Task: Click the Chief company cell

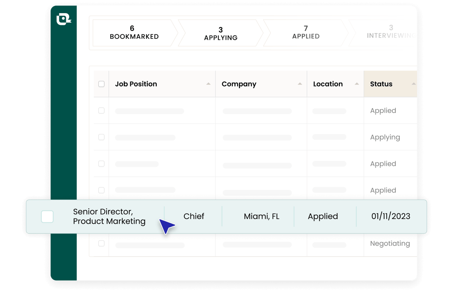Action: (194, 216)
